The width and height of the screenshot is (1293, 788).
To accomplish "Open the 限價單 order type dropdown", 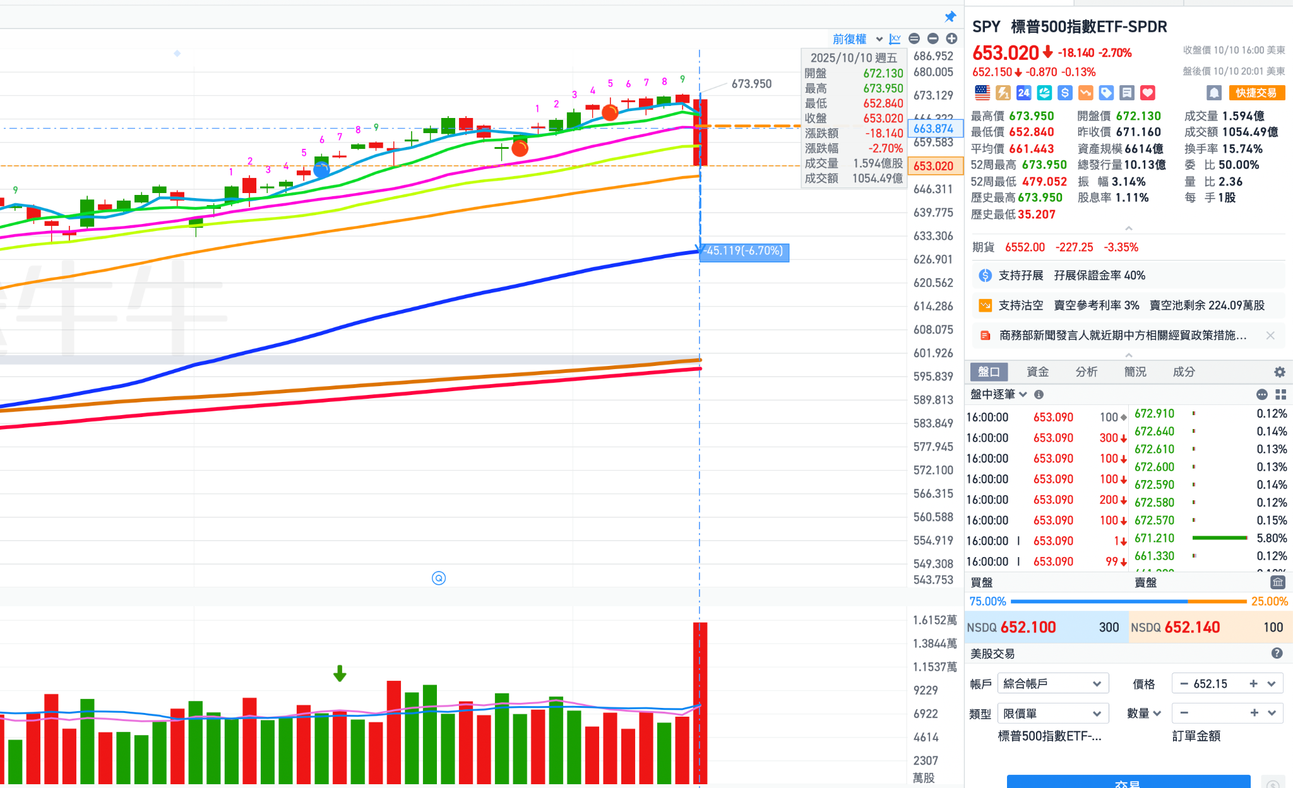I will pyautogui.click(x=1052, y=714).
